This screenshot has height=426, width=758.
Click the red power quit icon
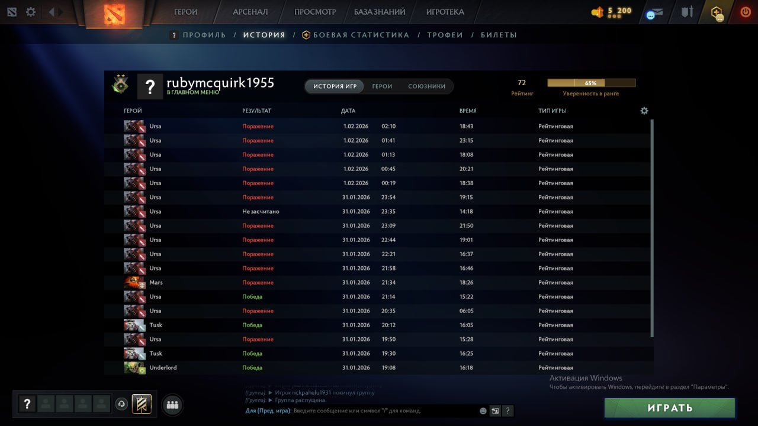click(x=745, y=12)
